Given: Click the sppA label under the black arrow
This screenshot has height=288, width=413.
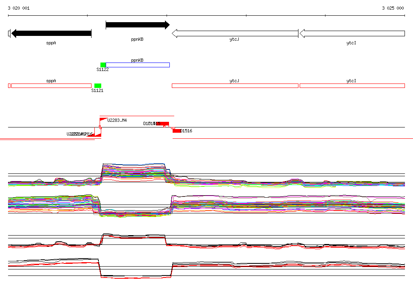Looking at the screenshot, I should click(x=51, y=43).
